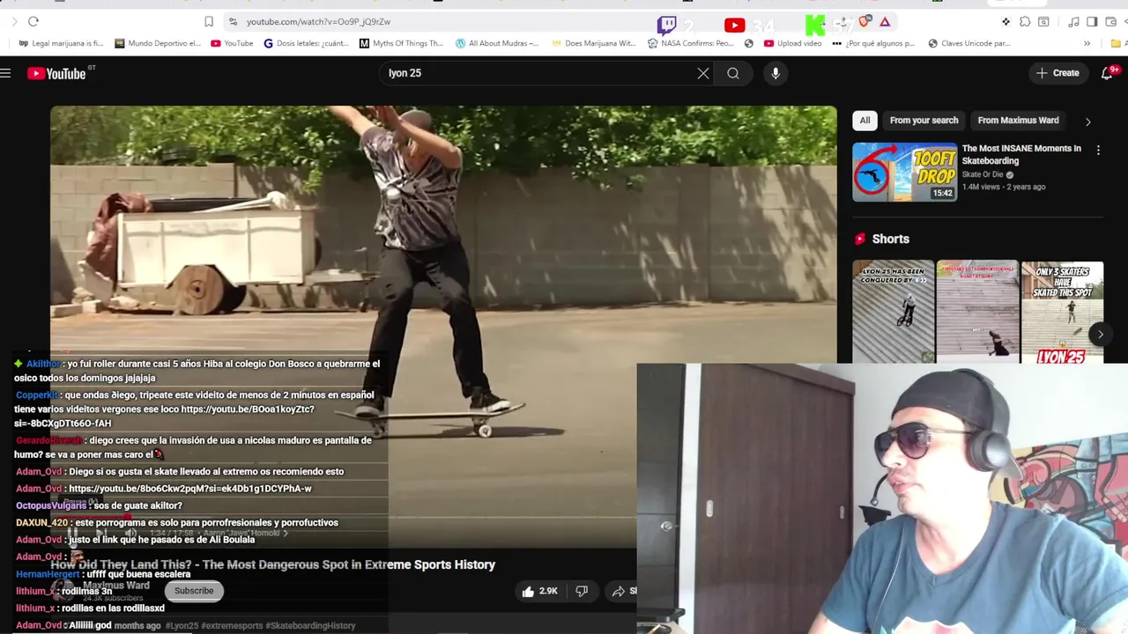Open 'ONLY 3 SKATERS HAVE SKATED THIS SPOT' short
Viewport: 1128px width, 634px height.
[x=1062, y=312]
